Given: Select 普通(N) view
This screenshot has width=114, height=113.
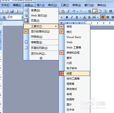Looking at the screenshot, I should (x=41, y=10).
